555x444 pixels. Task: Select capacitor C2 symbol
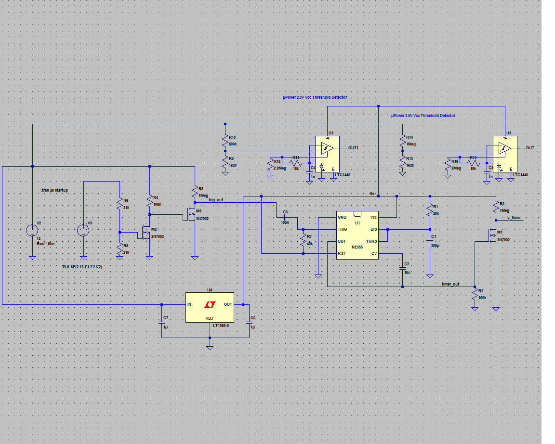pos(402,269)
